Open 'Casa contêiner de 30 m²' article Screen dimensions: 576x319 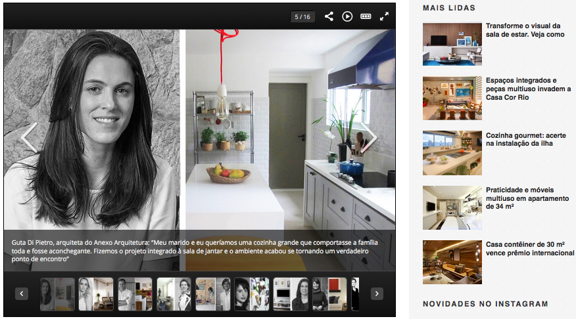530,249
